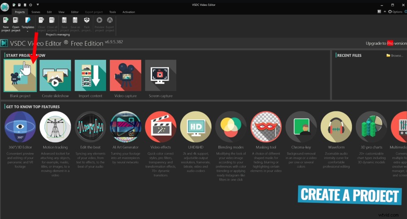The width and height of the screenshot is (407, 219).
Task: Click the Motion tracking feature icon
Action: click(55, 127)
